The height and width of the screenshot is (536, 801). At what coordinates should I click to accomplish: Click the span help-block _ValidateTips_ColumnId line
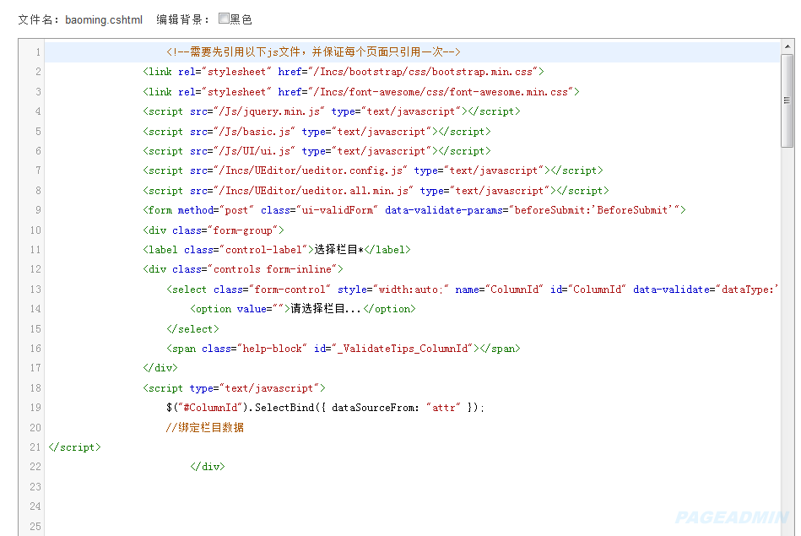coord(344,349)
